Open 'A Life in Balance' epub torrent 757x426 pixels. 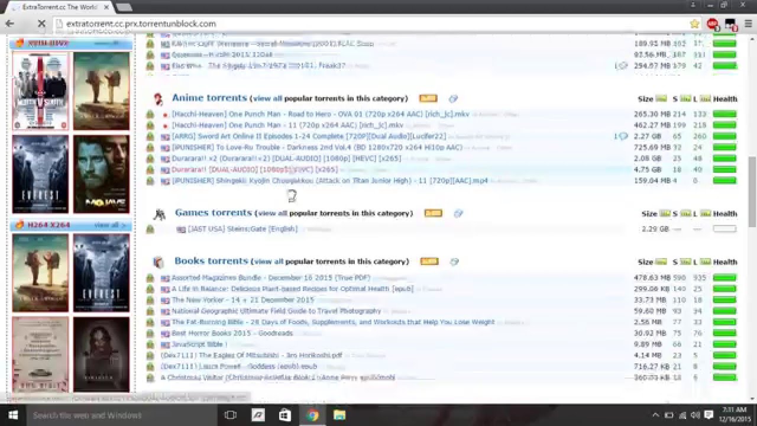[x=293, y=289]
